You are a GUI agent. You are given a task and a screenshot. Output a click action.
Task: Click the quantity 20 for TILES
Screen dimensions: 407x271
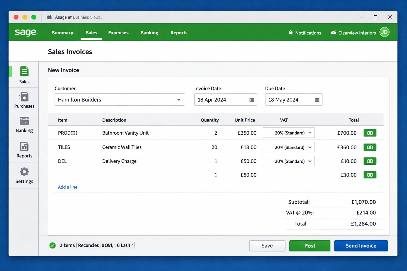[214, 147]
